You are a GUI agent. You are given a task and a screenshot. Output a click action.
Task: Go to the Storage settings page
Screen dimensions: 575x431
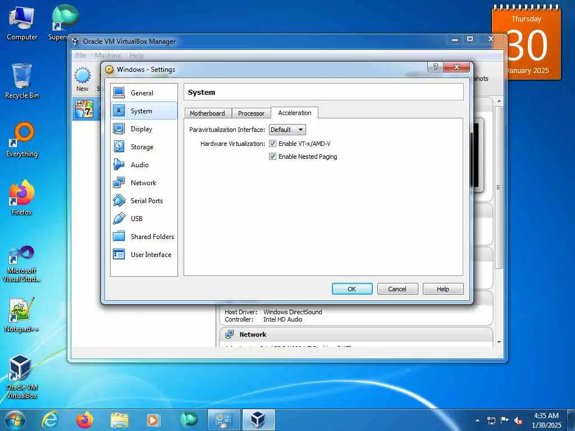pos(144,146)
